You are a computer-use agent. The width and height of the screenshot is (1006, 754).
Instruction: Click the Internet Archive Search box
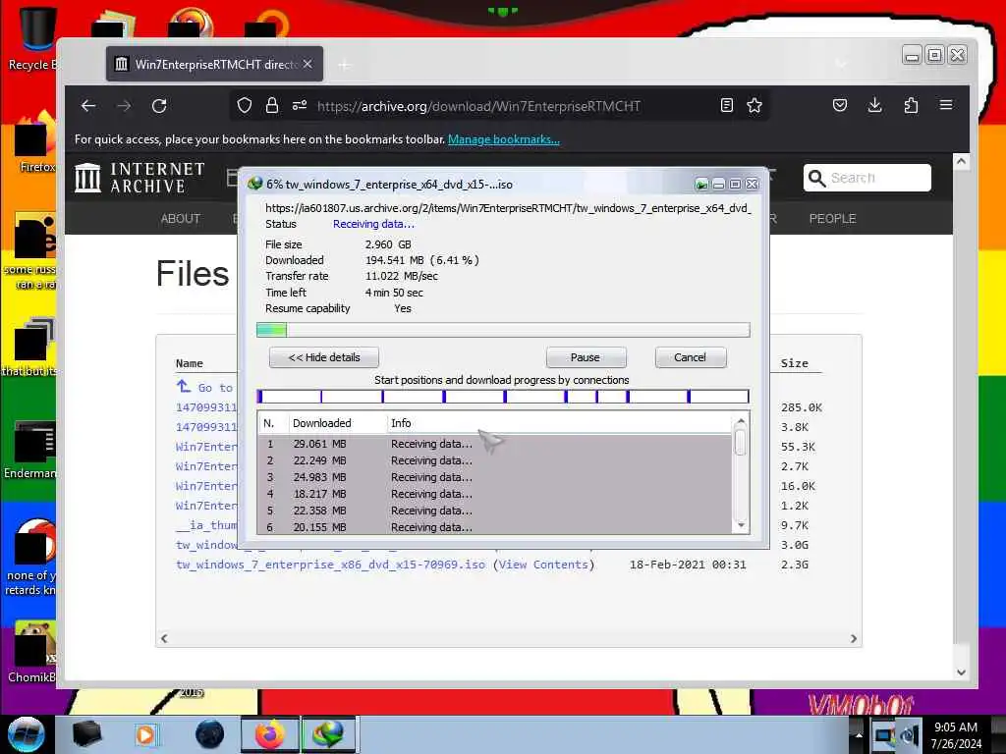[867, 178]
